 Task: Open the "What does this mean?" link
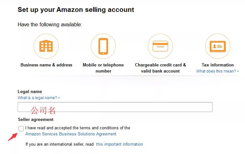tap(216, 71)
